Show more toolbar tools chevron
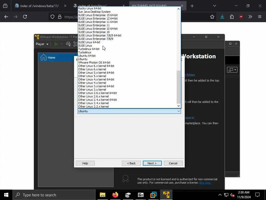 pos(250,17)
